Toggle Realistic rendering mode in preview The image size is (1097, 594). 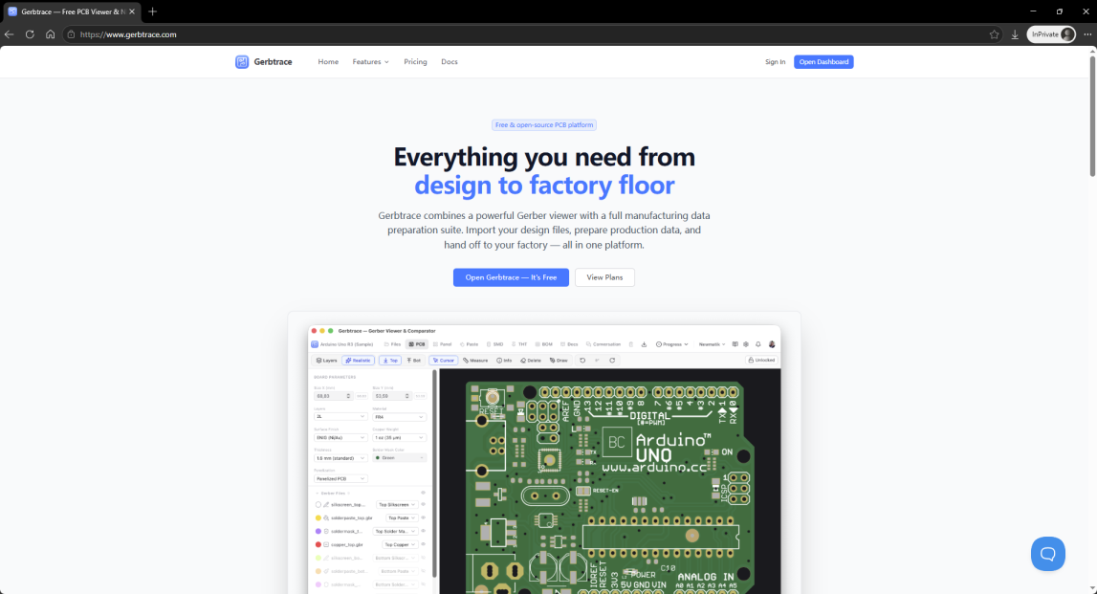pos(358,361)
